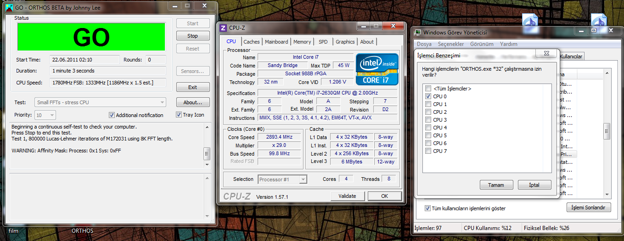Viewport: 624px width, 241px height.
Task: Check the CPU 3 affinity checkbox
Action: (428, 120)
